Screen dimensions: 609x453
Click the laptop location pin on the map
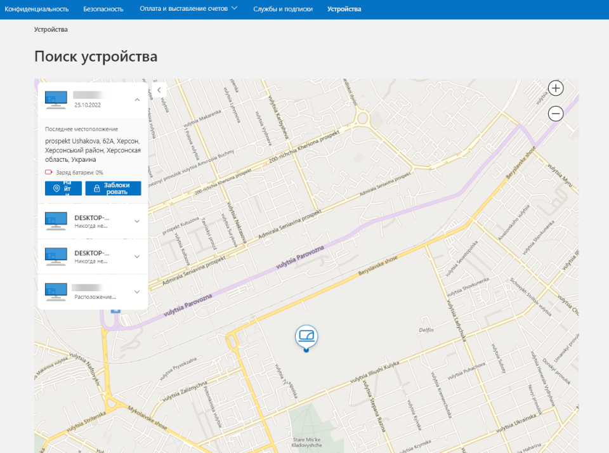click(x=306, y=336)
